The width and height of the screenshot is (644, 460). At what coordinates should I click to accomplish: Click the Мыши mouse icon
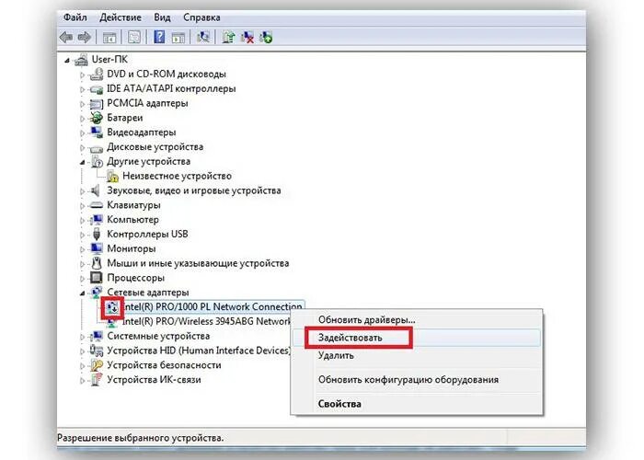pyautogui.click(x=97, y=263)
